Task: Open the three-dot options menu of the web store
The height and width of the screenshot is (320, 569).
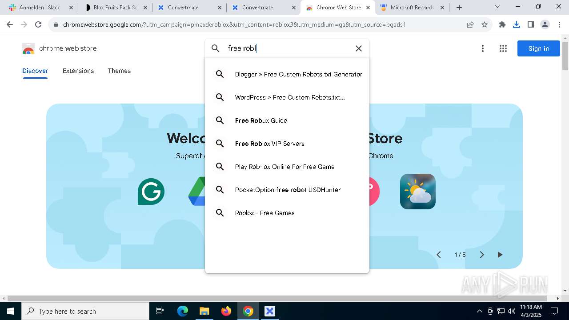Action: coord(483,48)
